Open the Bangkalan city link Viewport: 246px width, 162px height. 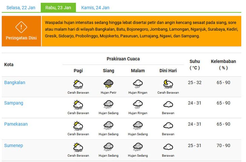tap(14, 82)
